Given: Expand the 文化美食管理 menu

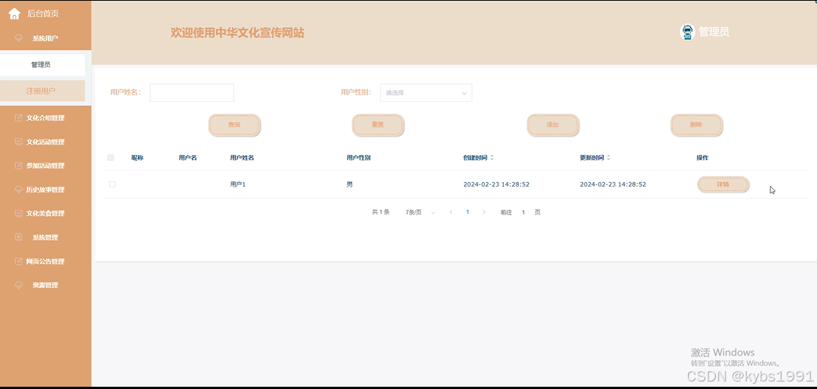Looking at the screenshot, I should point(45,213).
